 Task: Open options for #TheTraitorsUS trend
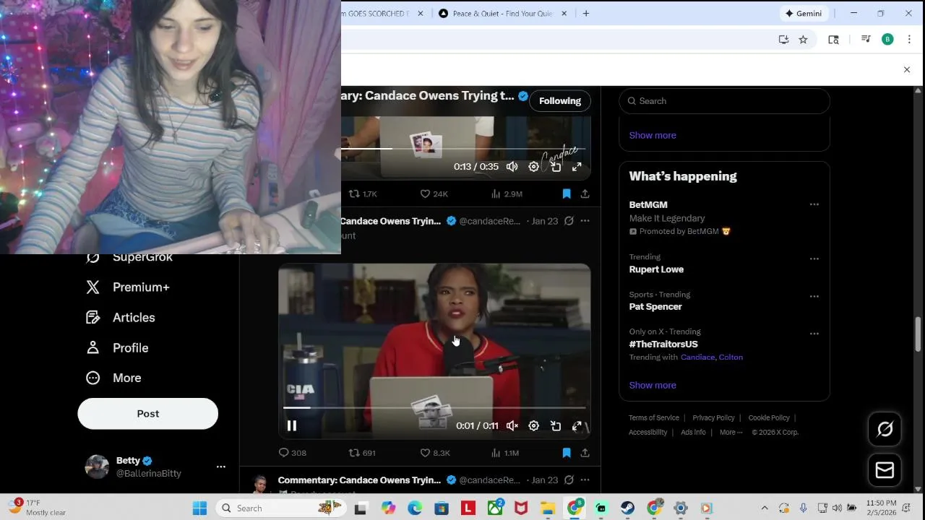(814, 334)
